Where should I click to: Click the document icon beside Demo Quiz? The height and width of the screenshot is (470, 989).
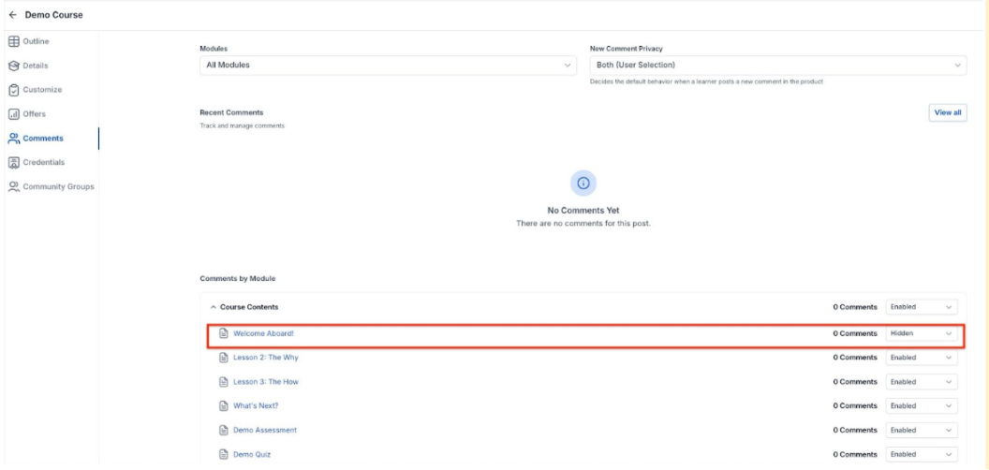pyautogui.click(x=224, y=454)
